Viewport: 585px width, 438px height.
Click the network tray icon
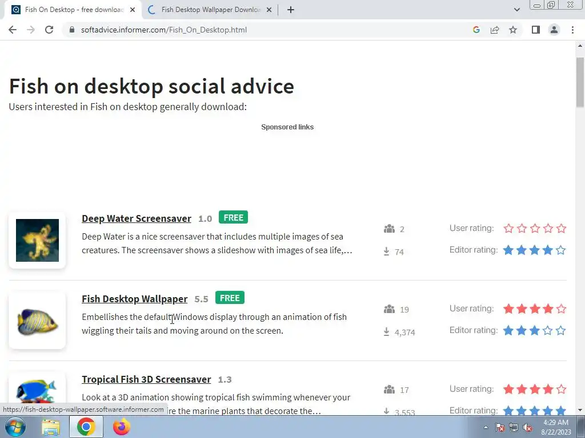(514, 427)
